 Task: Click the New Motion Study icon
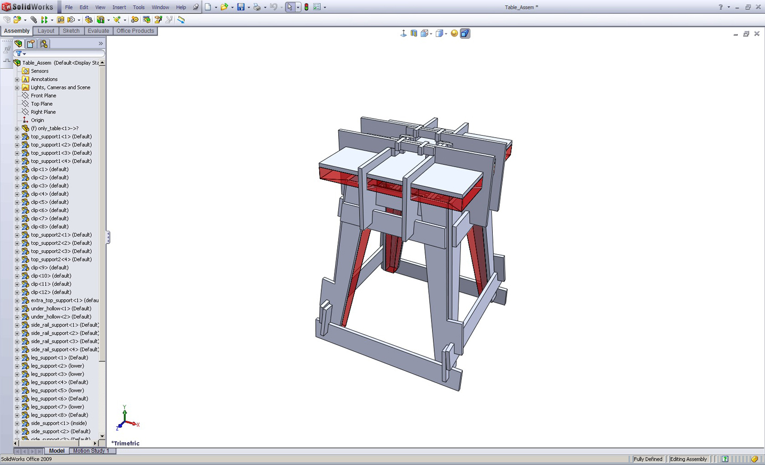134,20
